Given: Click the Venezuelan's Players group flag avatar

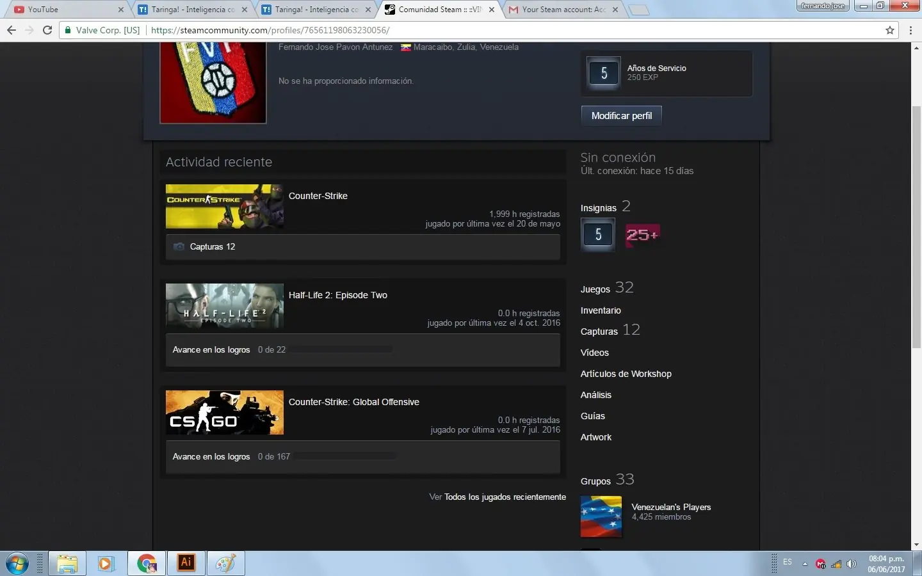Looking at the screenshot, I should click(x=601, y=516).
